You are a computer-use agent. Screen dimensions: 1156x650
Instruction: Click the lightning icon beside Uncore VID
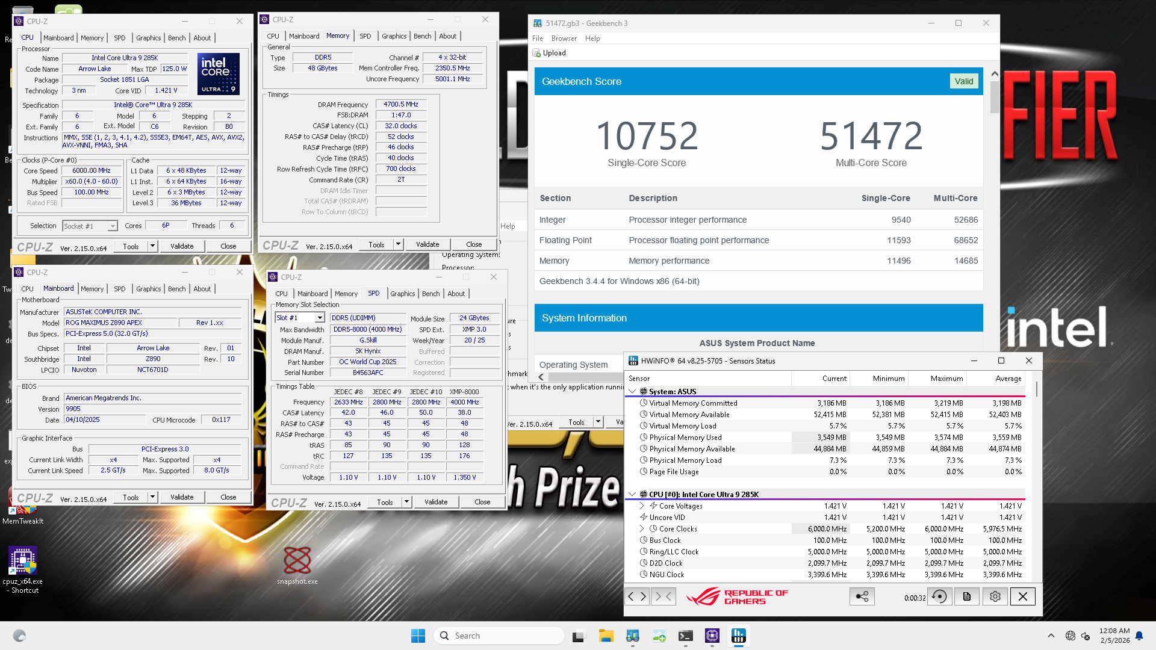[644, 518]
